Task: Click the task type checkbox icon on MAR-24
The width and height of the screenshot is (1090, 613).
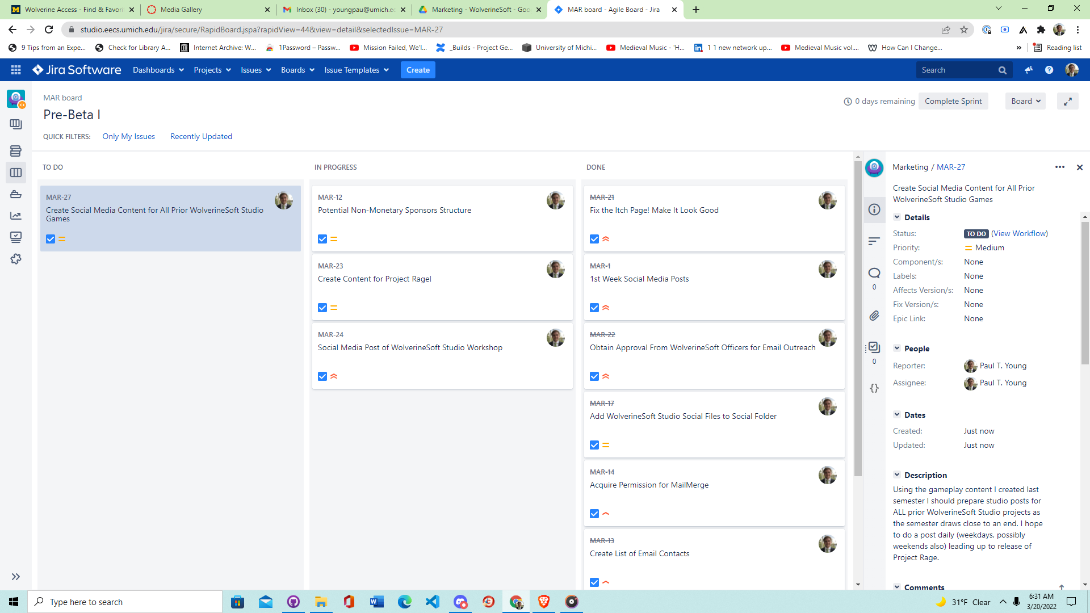Action: point(322,376)
